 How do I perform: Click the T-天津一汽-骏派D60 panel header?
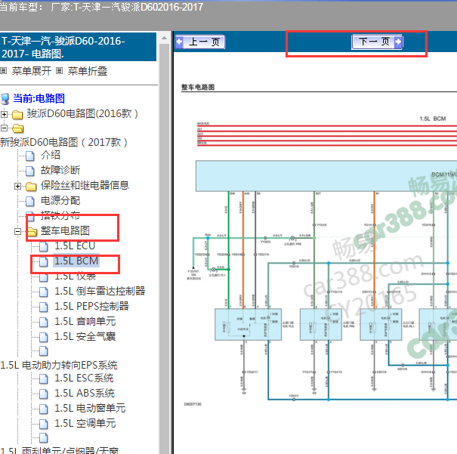(78, 47)
